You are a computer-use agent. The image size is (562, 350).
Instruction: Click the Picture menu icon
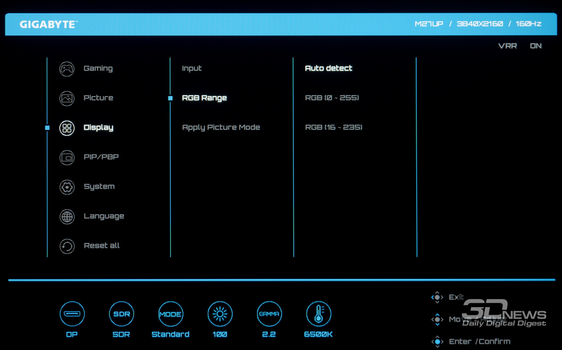67,98
